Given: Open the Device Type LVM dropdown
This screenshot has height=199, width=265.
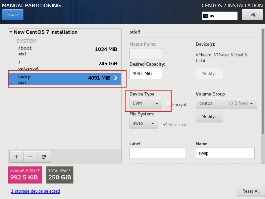Looking at the screenshot, I should click(x=145, y=103).
